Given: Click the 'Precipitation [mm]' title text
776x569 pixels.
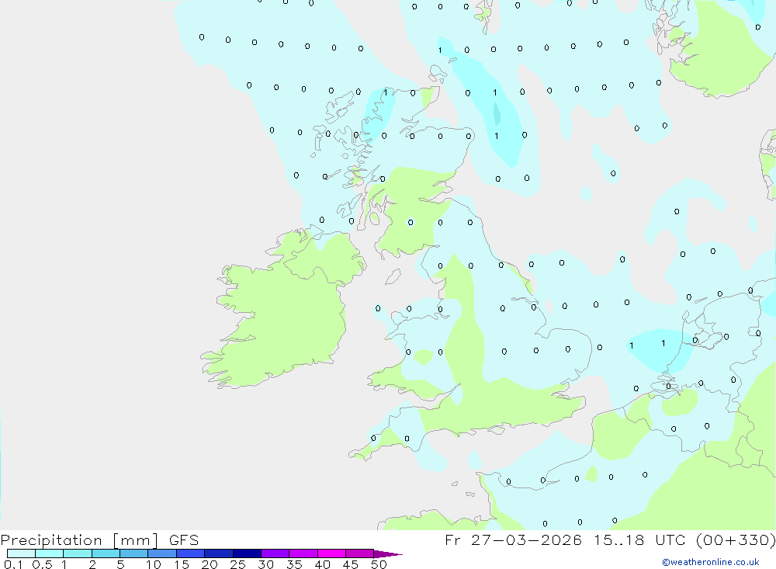Looking at the screenshot, I should click(x=80, y=540).
